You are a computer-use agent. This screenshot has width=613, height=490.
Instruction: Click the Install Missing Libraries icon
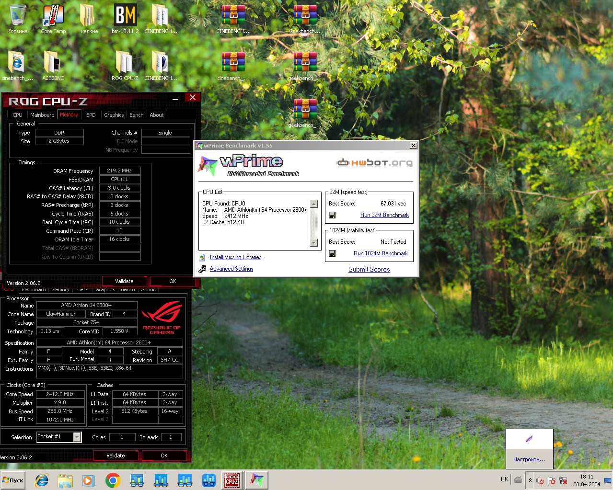202,257
